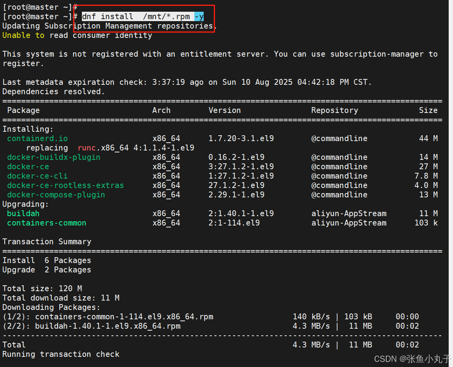Click the Version column header

(224, 110)
